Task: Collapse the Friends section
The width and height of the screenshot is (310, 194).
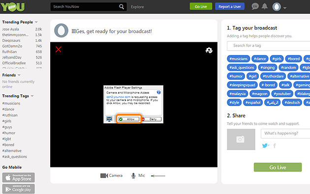Action: (x=19, y=75)
